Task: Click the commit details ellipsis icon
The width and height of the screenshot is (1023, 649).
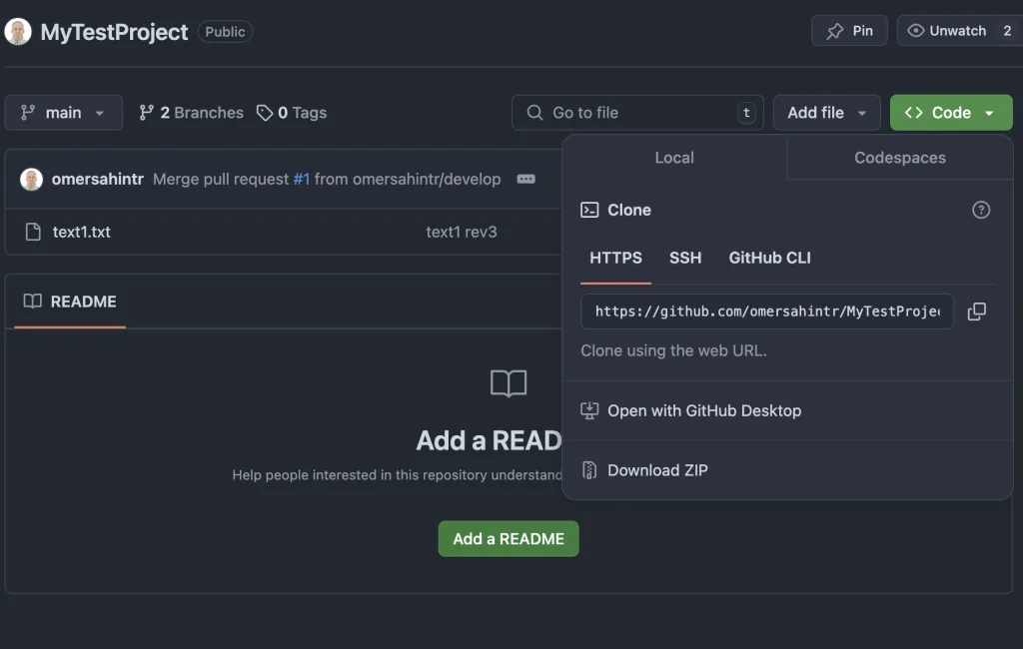Action: 525,180
